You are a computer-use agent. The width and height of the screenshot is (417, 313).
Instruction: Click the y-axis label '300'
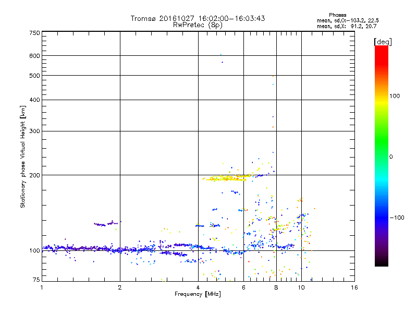coord(34,131)
